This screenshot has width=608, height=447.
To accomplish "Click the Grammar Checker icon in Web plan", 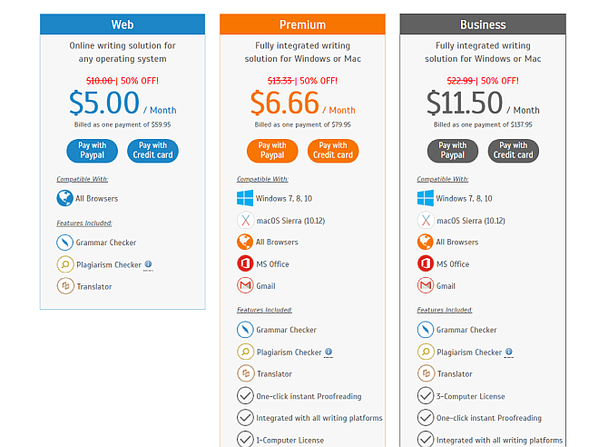I will pos(64,243).
